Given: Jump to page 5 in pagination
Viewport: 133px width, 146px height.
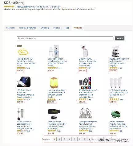Looking at the screenshot, I should click(75, 139).
